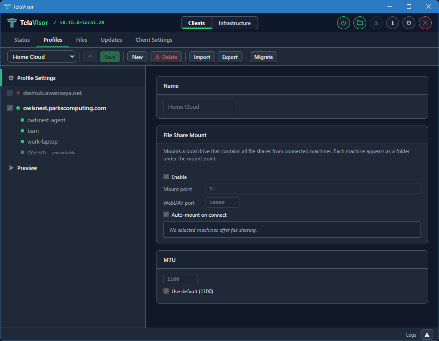The image size is (439, 341).
Task: Open the settings gear in header
Action: click(x=409, y=23)
